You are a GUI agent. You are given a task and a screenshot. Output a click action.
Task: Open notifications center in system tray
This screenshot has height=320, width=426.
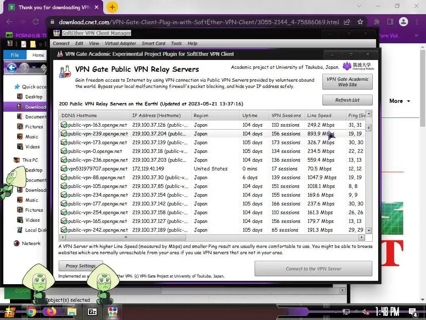pyautogui.click(x=413, y=312)
